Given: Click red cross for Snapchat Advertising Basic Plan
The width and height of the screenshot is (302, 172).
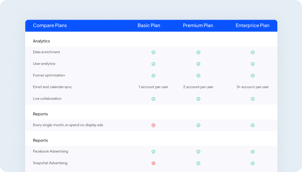Looking at the screenshot, I should coord(153,163).
